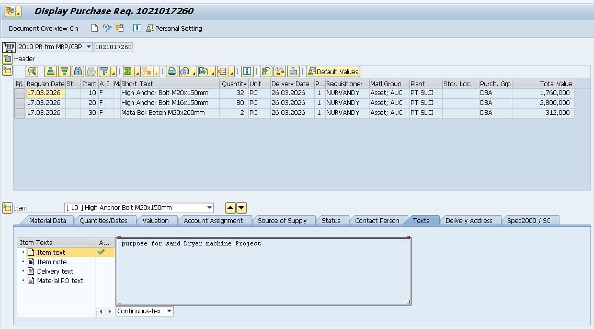The image size is (594, 329).
Task: Click the Total sigma icon
Action: (x=128, y=72)
